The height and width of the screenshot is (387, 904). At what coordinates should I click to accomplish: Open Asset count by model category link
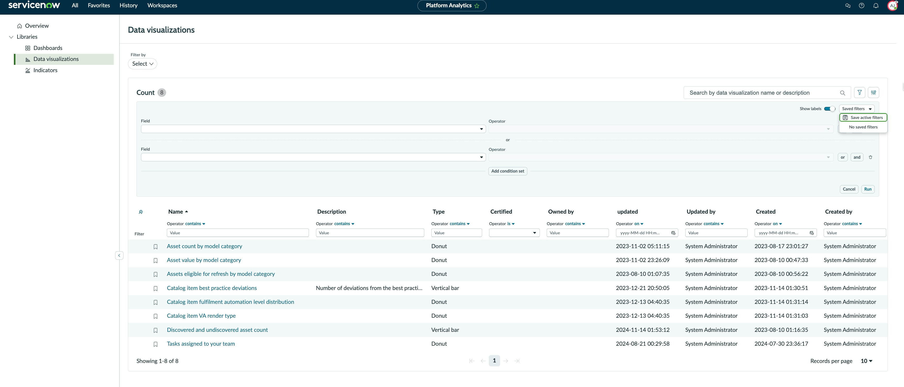click(x=204, y=246)
